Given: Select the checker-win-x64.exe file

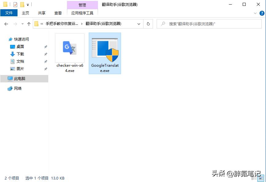Looking at the screenshot, I should (70, 48).
